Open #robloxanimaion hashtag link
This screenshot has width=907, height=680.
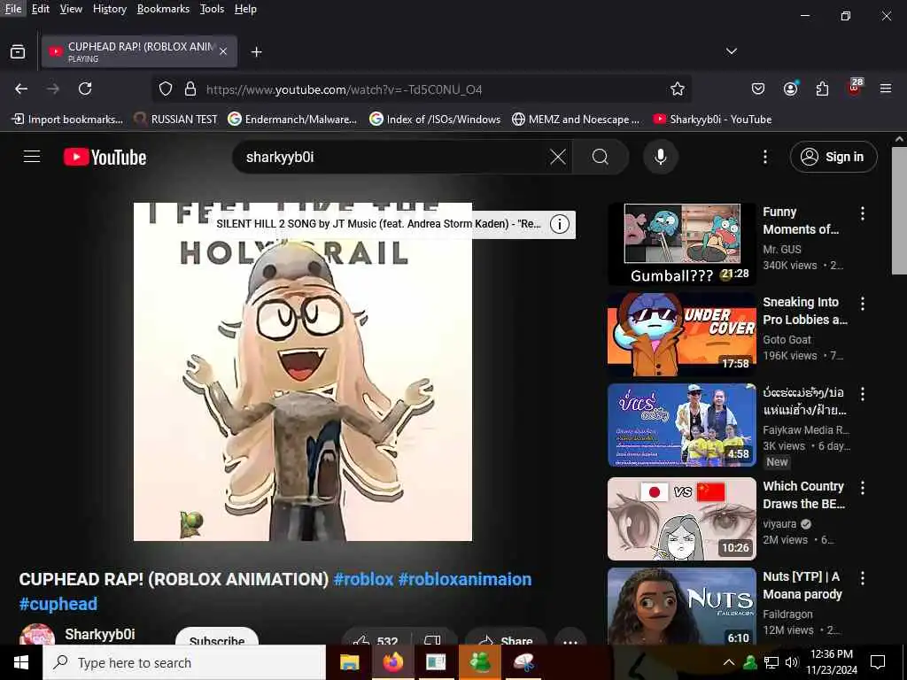[x=465, y=579]
